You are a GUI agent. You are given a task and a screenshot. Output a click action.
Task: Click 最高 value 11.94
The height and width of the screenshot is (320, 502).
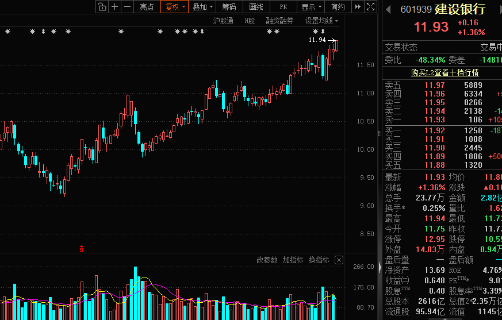(x=435, y=218)
